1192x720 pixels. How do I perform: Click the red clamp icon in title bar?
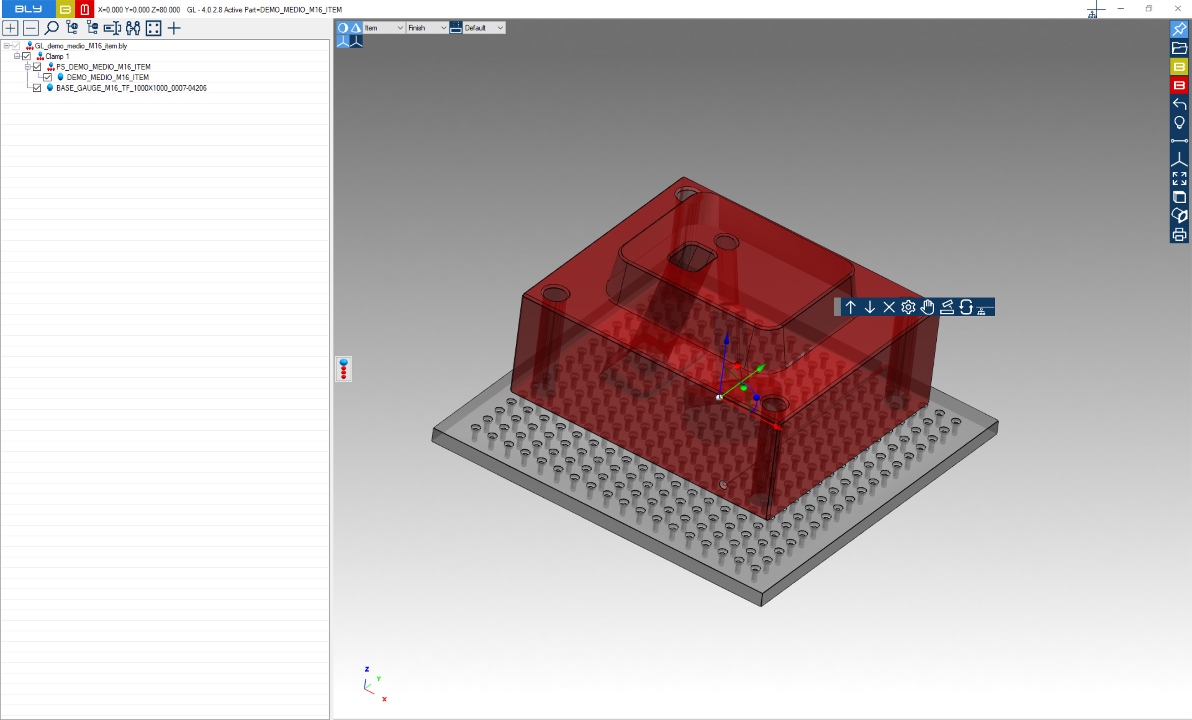click(x=85, y=9)
